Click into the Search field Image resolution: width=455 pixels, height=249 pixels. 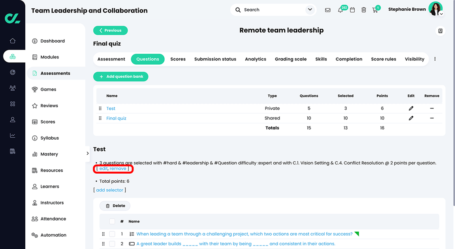273,10
